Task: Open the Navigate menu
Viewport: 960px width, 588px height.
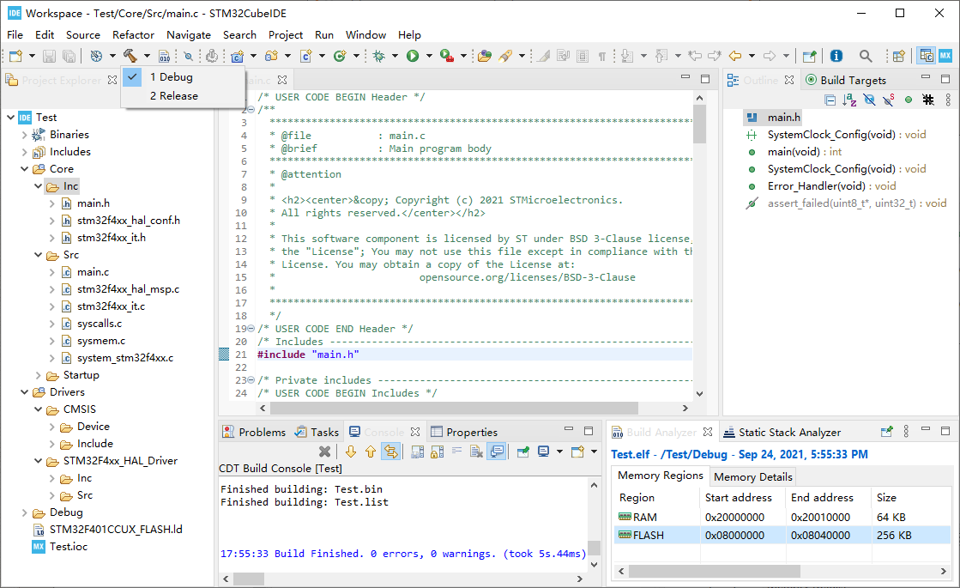Action: [189, 35]
